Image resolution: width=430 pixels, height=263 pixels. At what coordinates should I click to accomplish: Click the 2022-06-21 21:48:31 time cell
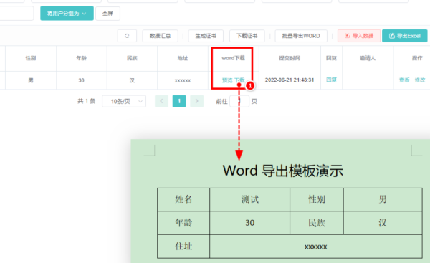pos(290,80)
